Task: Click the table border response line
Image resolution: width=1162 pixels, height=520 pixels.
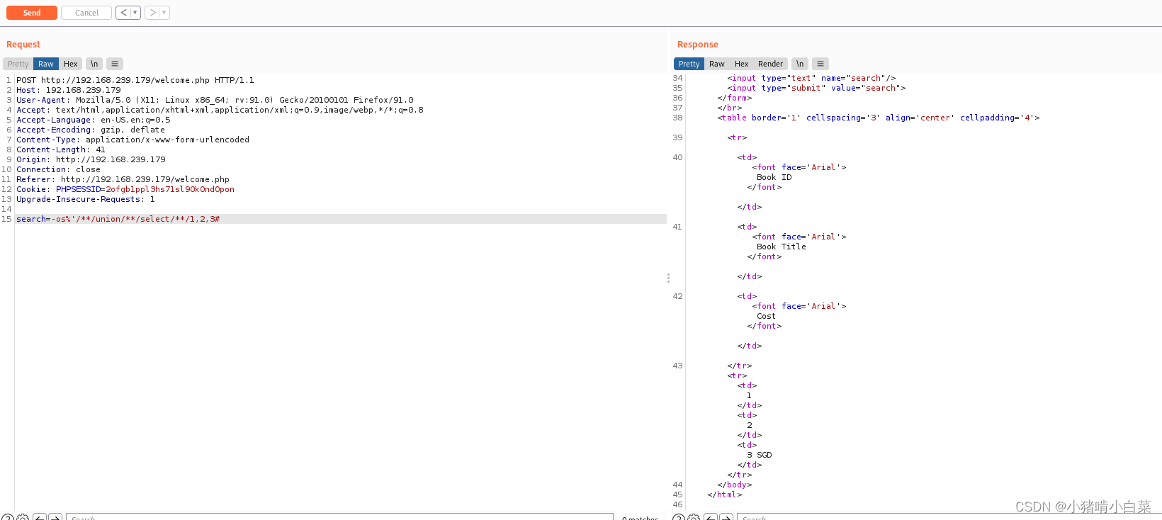Action: (879, 118)
